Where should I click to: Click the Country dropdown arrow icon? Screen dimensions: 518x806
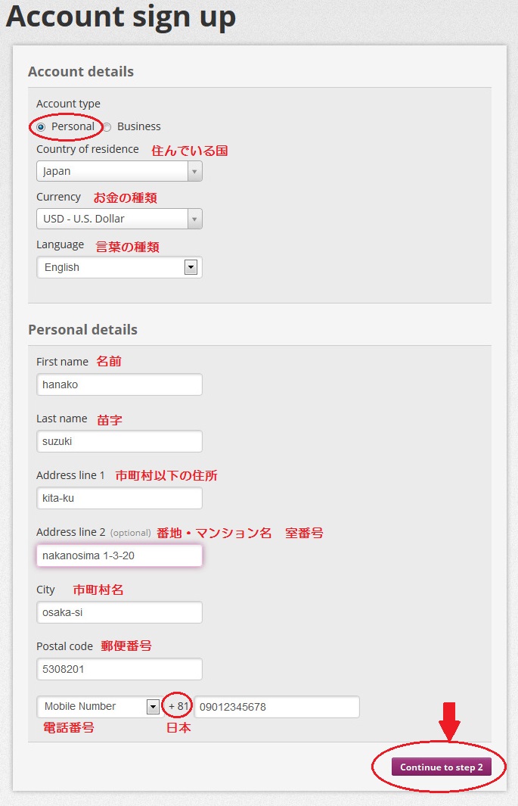[195, 172]
